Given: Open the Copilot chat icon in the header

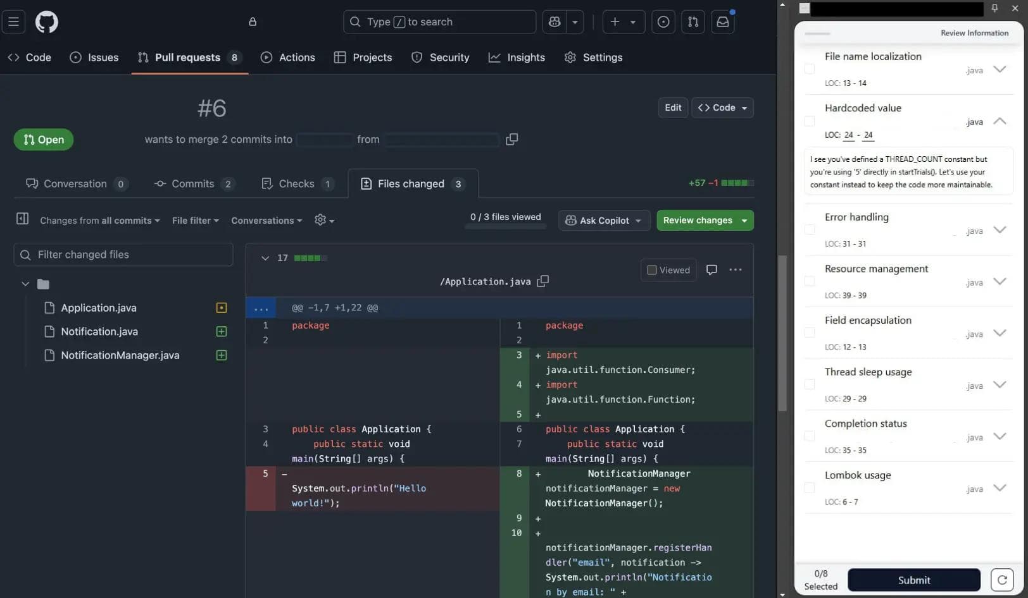Looking at the screenshot, I should [x=552, y=21].
